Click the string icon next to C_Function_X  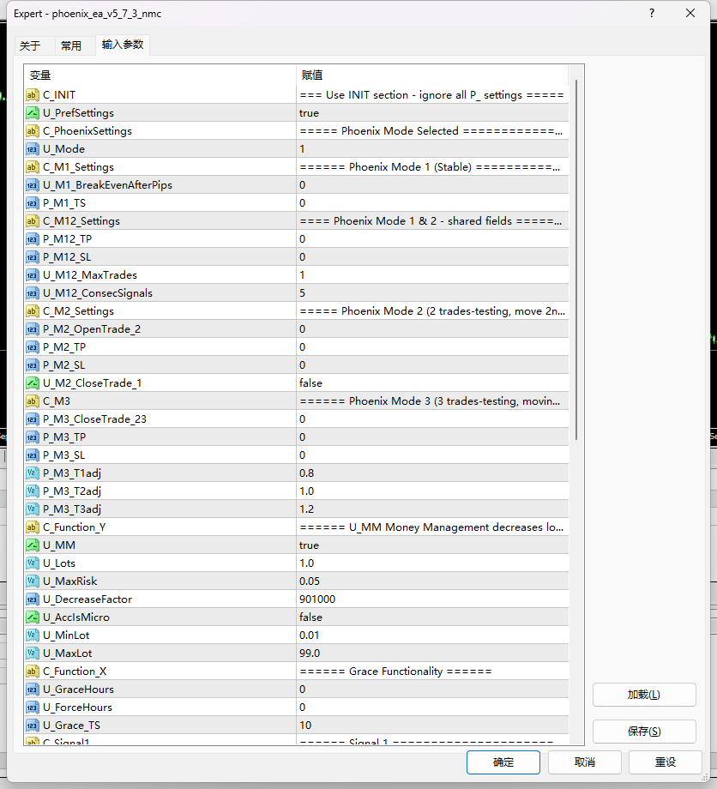[x=33, y=672]
